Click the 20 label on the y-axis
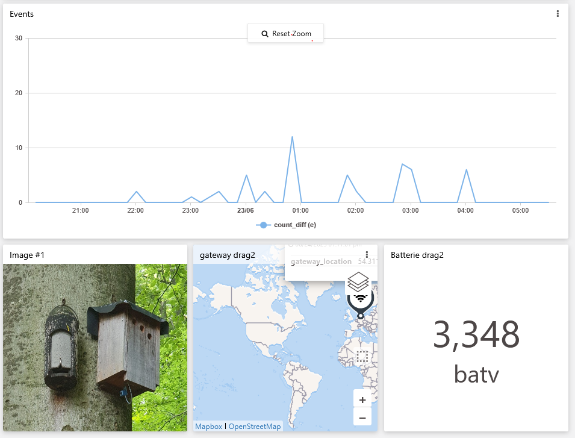Image resolution: width=575 pixels, height=438 pixels. point(19,93)
